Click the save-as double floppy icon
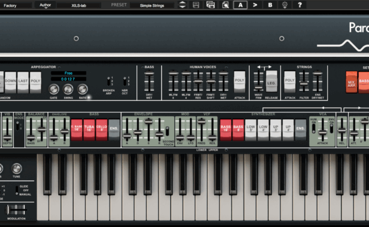The height and width of the screenshot is (227, 369). (x=210, y=5)
